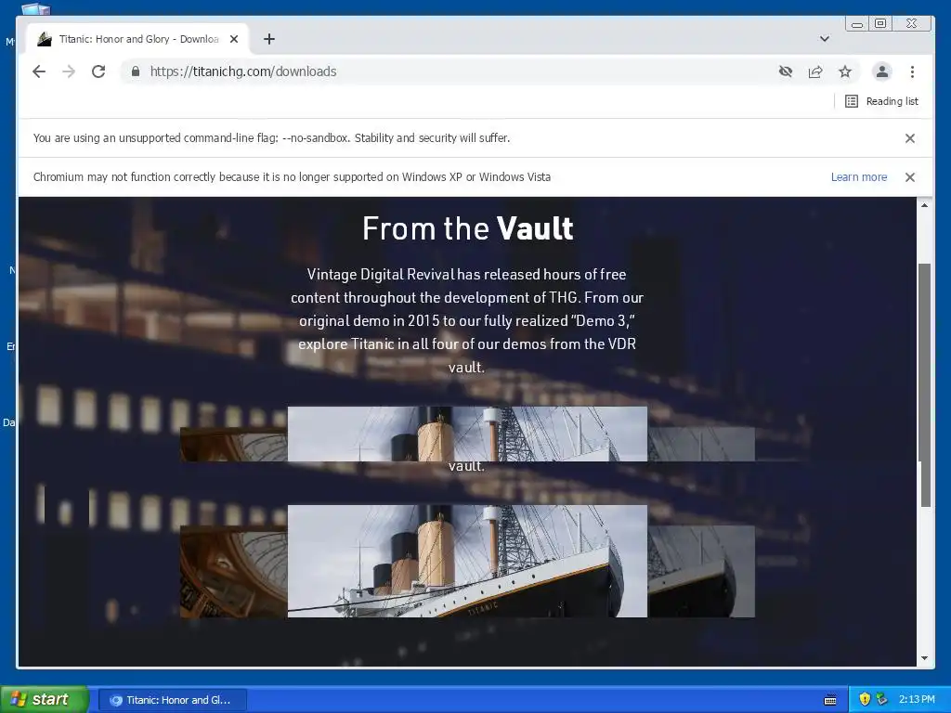Open a new tab with plus button
This screenshot has width=951, height=713.
(269, 39)
